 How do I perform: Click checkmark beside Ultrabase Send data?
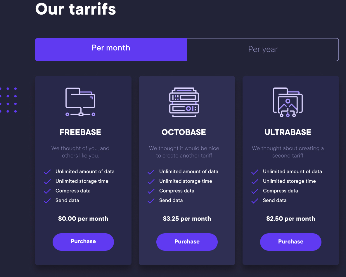coord(255,201)
